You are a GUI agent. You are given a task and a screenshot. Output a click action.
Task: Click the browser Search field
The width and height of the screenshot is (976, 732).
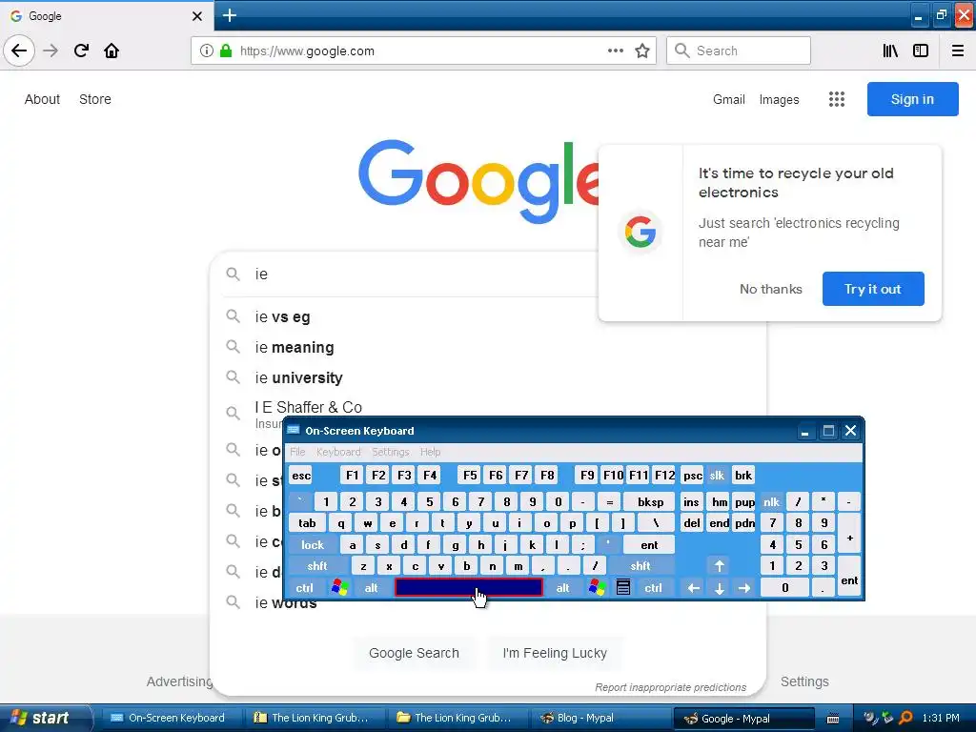739,51
